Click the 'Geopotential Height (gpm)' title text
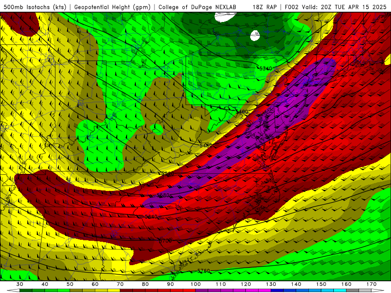The height and width of the screenshot is (293, 391). click(x=112, y=7)
